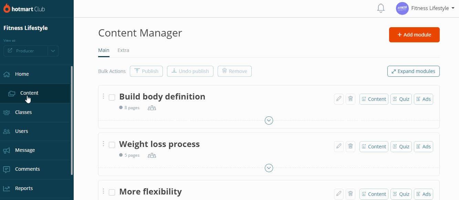Click the hotmart Club flame logo
Image resolution: width=459 pixels, height=200 pixels.
[7, 8]
